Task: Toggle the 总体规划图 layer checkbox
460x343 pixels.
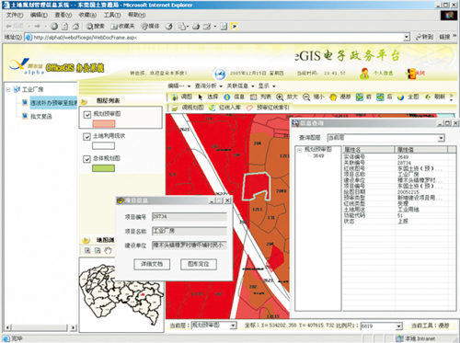Action: point(87,159)
